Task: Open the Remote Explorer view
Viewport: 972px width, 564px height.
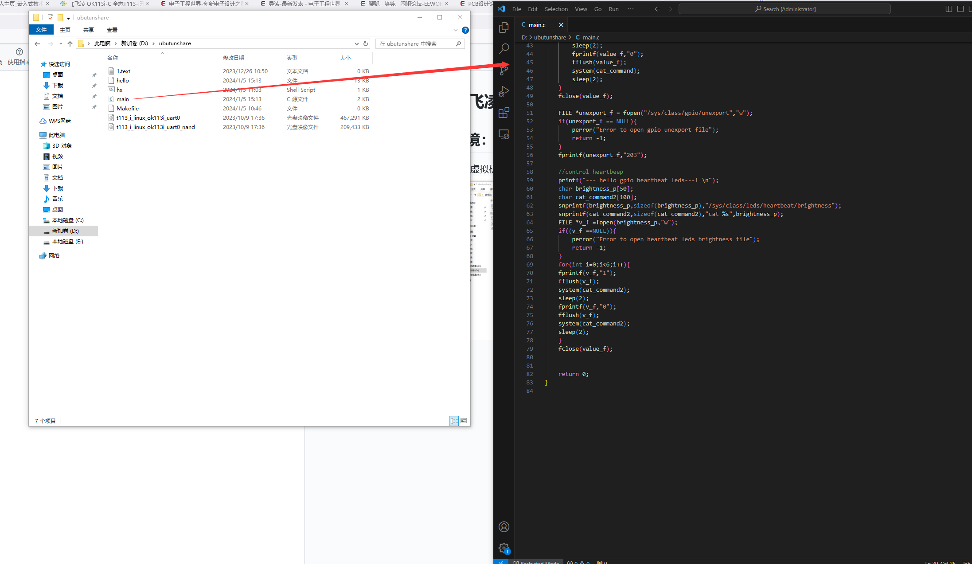Action: pos(504,134)
